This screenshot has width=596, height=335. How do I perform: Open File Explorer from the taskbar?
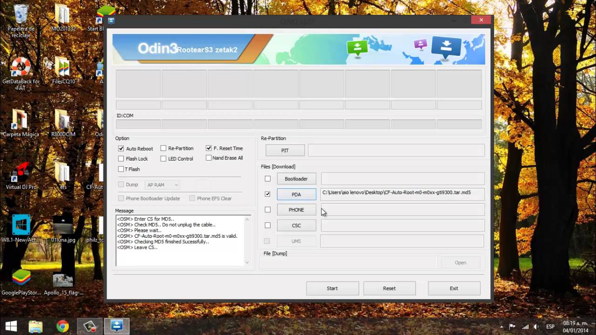(36, 326)
